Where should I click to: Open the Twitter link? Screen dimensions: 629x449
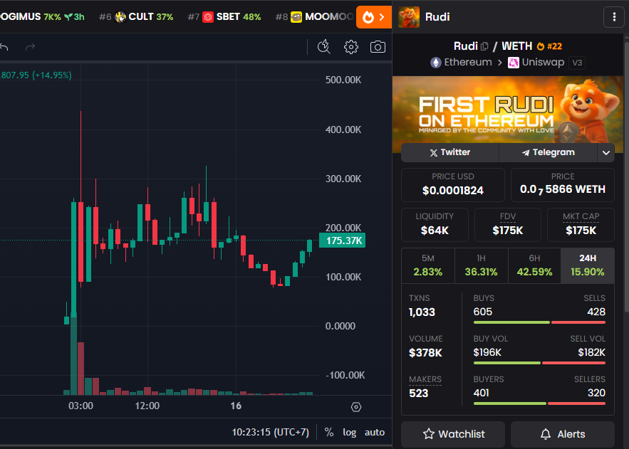click(449, 152)
